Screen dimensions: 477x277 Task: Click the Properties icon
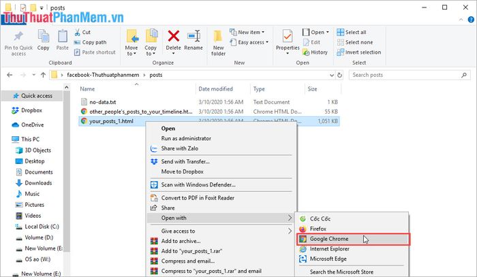tap(287, 37)
